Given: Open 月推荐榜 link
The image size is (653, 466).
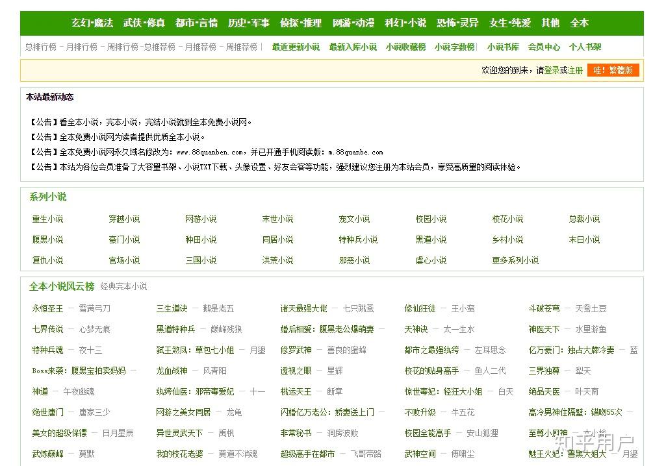Looking at the screenshot, I should (x=200, y=47).
